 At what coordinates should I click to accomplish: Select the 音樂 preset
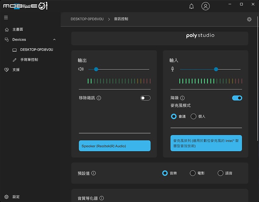pos(165,173)
